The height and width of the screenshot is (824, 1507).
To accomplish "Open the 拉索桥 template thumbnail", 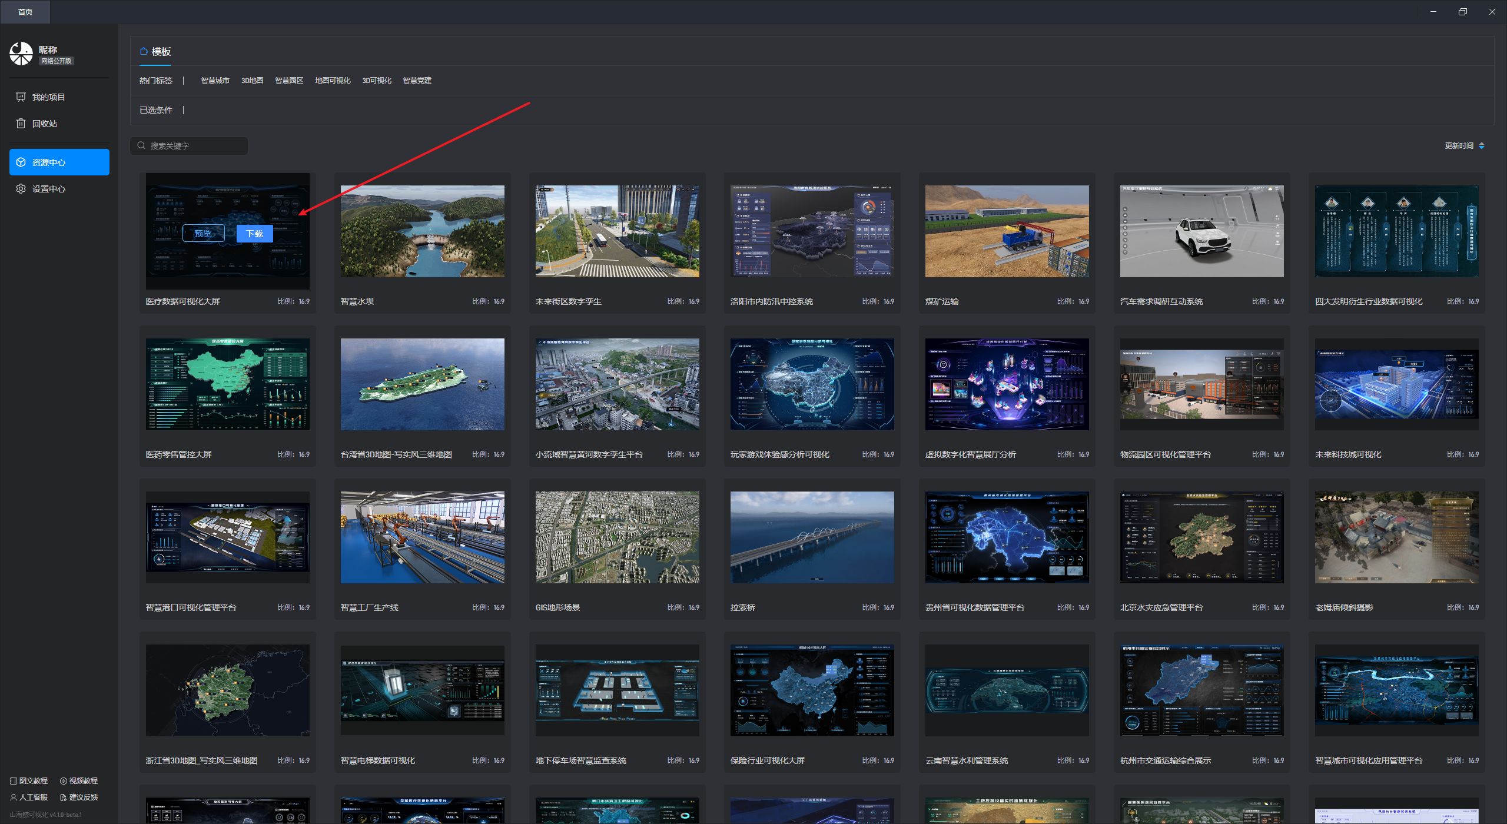I will (x=812, y=537).
